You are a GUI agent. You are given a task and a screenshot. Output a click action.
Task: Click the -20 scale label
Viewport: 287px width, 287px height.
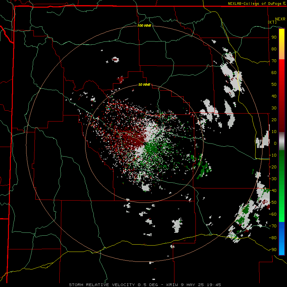click(x=273, y=167)
